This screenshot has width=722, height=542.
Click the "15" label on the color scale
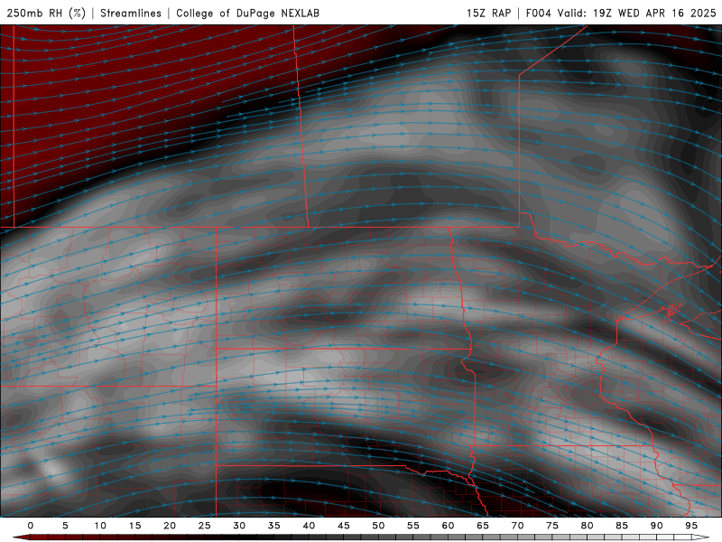[x=134, y=526]
